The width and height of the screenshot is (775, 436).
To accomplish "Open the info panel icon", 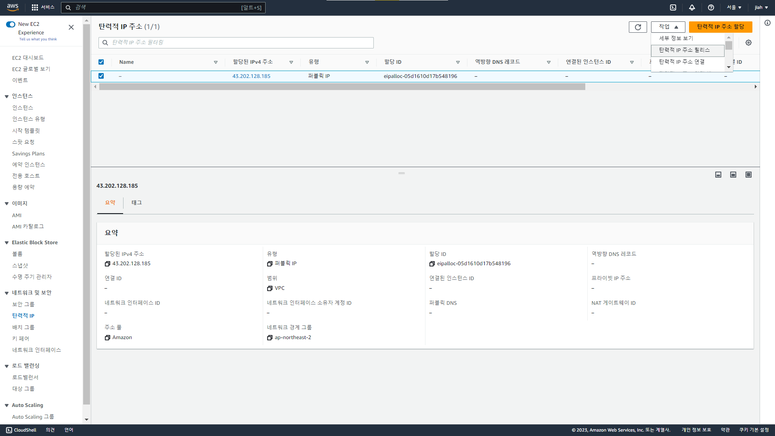I will [767, 23].
